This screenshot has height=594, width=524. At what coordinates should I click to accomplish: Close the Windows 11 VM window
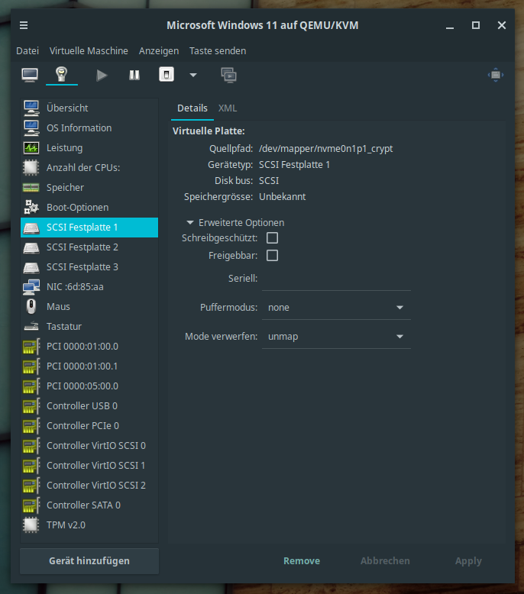[502, 25]
